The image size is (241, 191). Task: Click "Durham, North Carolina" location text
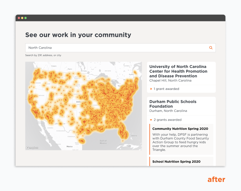point(168,111)
